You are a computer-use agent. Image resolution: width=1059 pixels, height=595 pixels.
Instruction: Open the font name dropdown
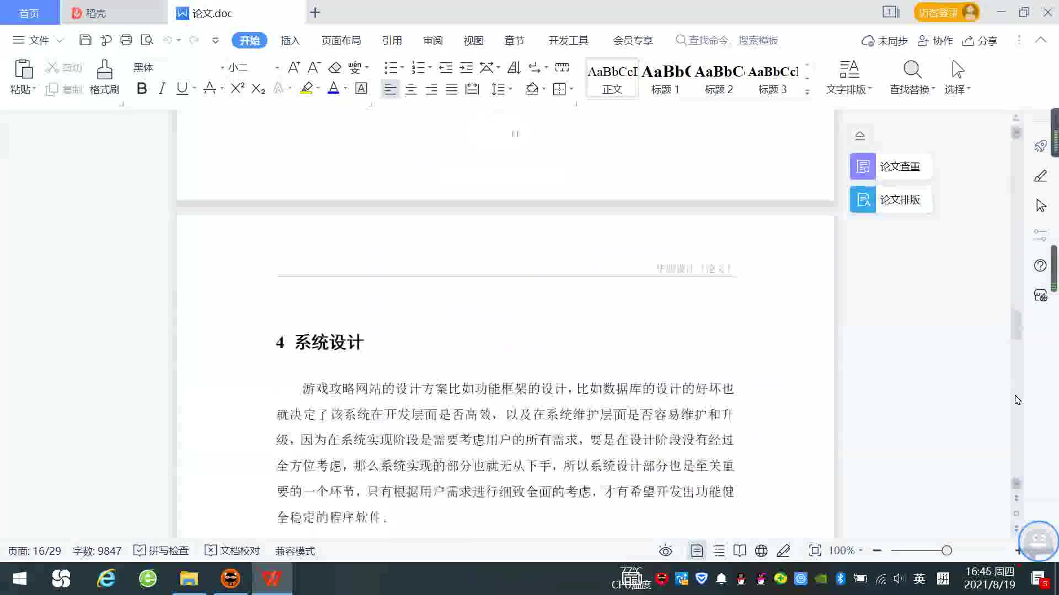pos(222,68)
